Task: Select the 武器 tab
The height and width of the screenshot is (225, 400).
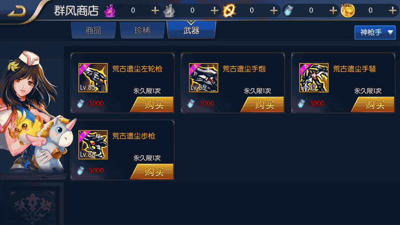Action: click(x=191, y=30)
